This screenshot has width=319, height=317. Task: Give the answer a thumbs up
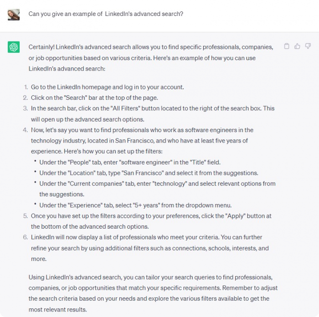pyautogui.click(x=297, y=46)
